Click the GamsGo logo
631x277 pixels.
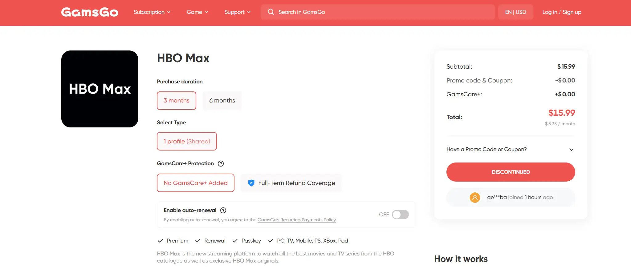[90, 12]
